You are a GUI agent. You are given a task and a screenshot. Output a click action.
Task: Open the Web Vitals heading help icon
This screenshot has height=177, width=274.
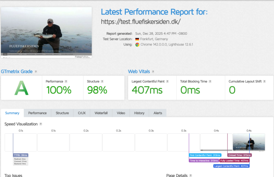click(153, 71)
